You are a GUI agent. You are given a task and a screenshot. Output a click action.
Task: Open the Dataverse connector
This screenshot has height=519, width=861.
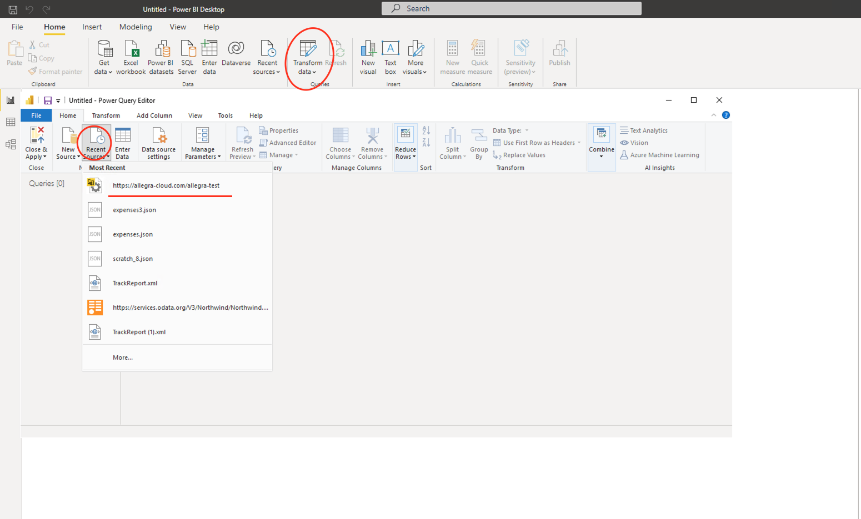click(x=236, y=56)
